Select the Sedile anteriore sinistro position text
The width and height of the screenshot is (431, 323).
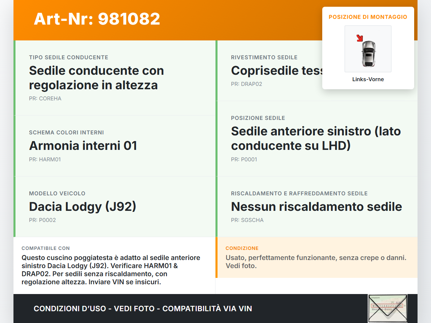point(316,138)
